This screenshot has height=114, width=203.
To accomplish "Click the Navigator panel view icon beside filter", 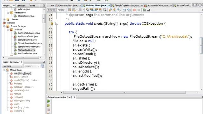I will [x=42, y=66].
